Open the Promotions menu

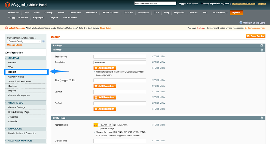[x=91, y=13]
